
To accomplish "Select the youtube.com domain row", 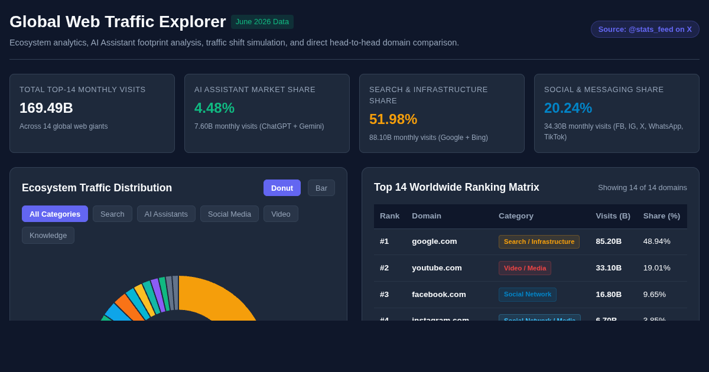I will coord(531,268).
